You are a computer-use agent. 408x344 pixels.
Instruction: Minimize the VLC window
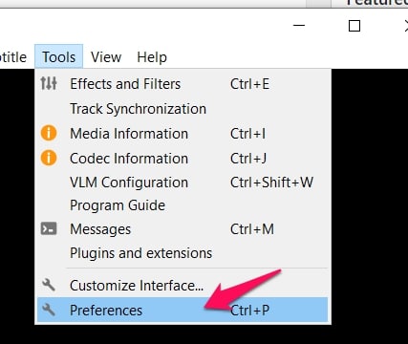299,26
